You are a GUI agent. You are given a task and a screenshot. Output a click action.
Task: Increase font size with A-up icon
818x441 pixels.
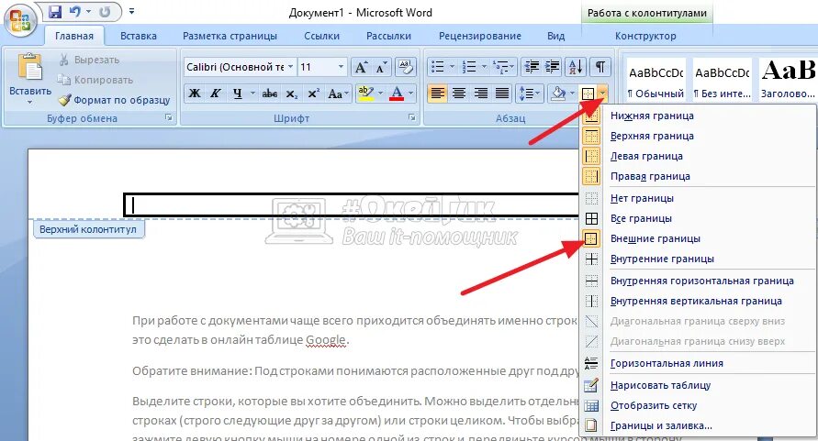361,67
